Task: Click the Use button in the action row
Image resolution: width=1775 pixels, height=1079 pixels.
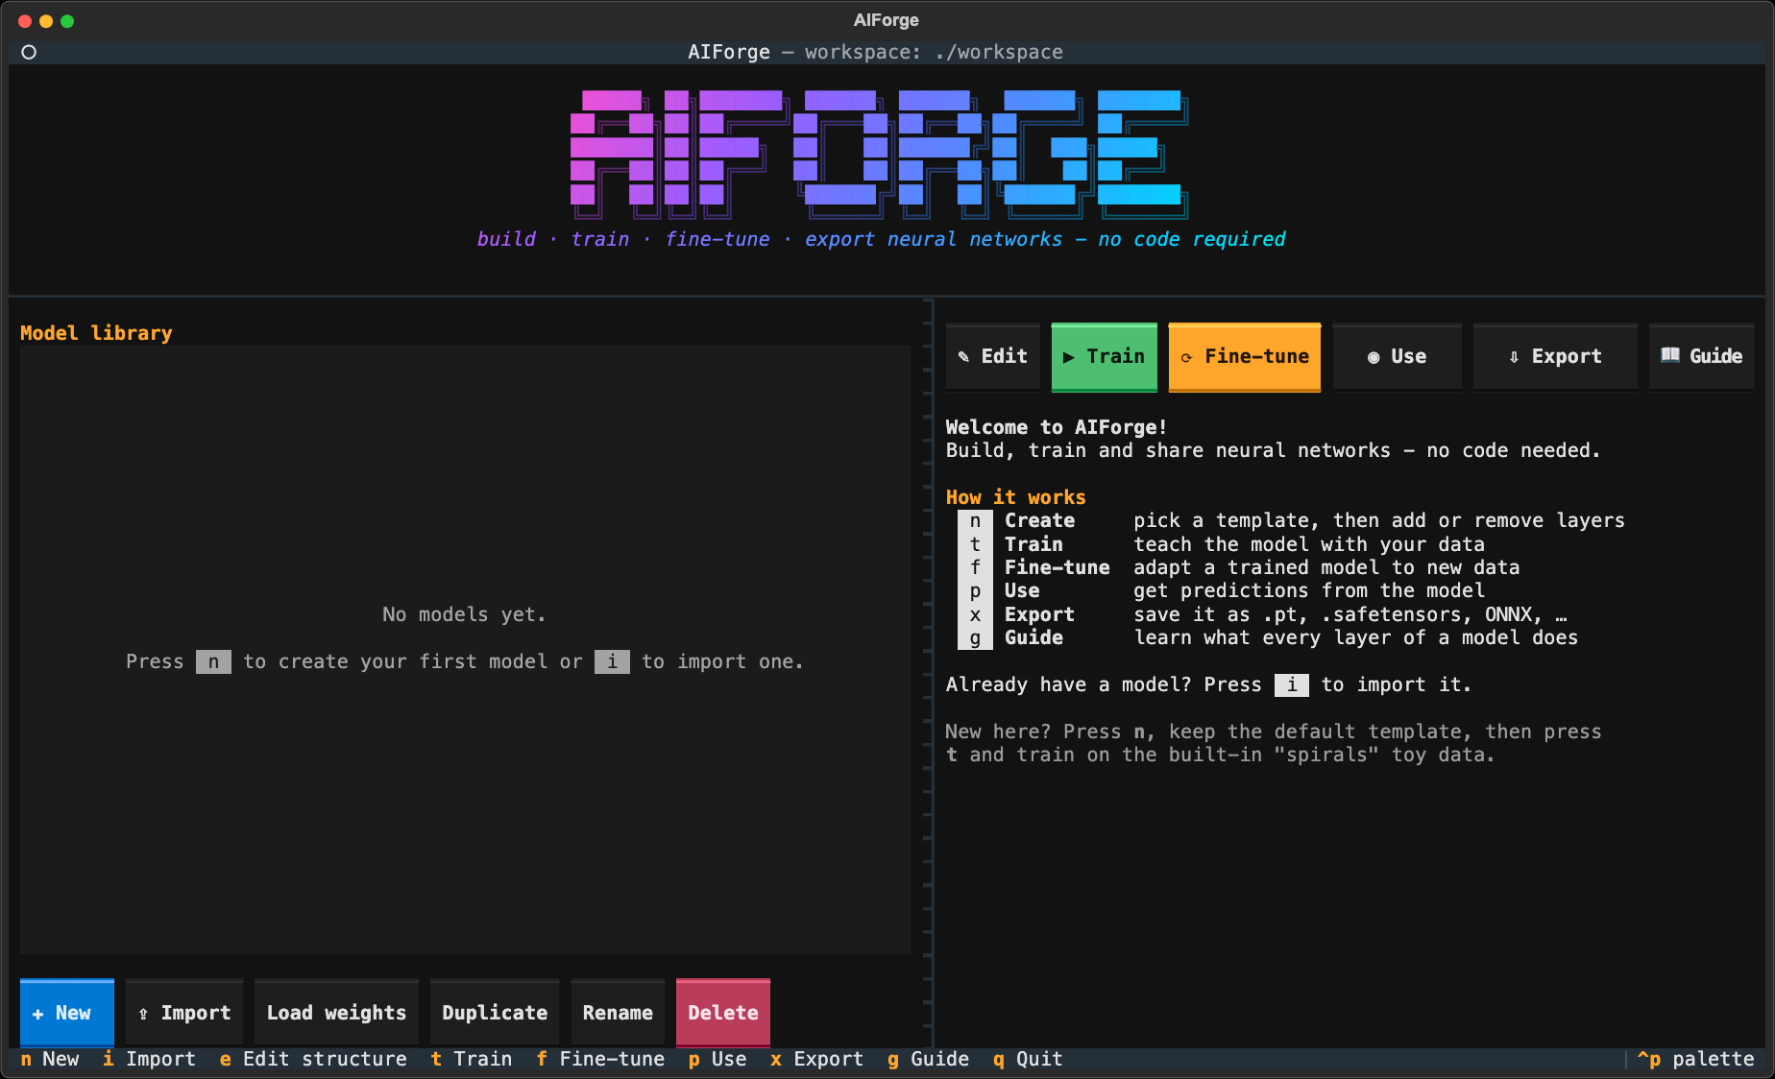Action: pyautogui.click(x=1398, y=356)
